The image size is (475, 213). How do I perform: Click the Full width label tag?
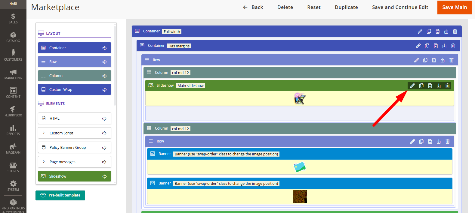[x=172, y=31]
